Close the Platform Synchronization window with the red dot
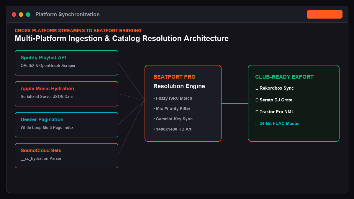Image resolution: width=354 pixels, height=199 pixels. (x=14, y=14)
